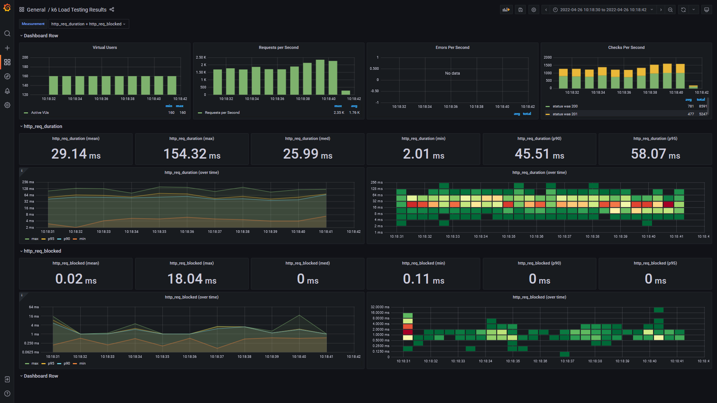Image resolution: width=717 pixels, height=403 pixels.
Task: Open Requests per Second panel title menu
Action: coord(279,47)
